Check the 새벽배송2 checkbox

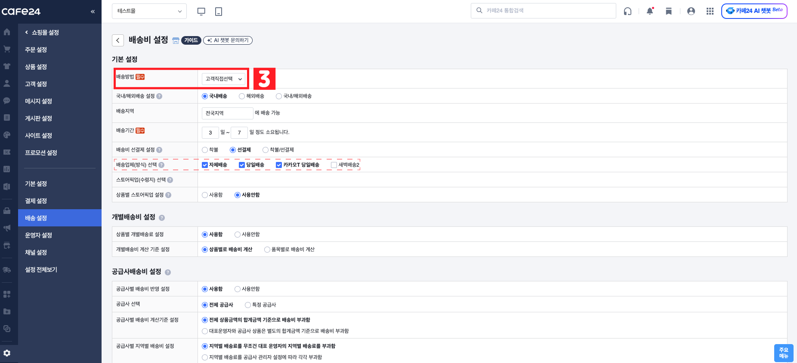[334, 165]
